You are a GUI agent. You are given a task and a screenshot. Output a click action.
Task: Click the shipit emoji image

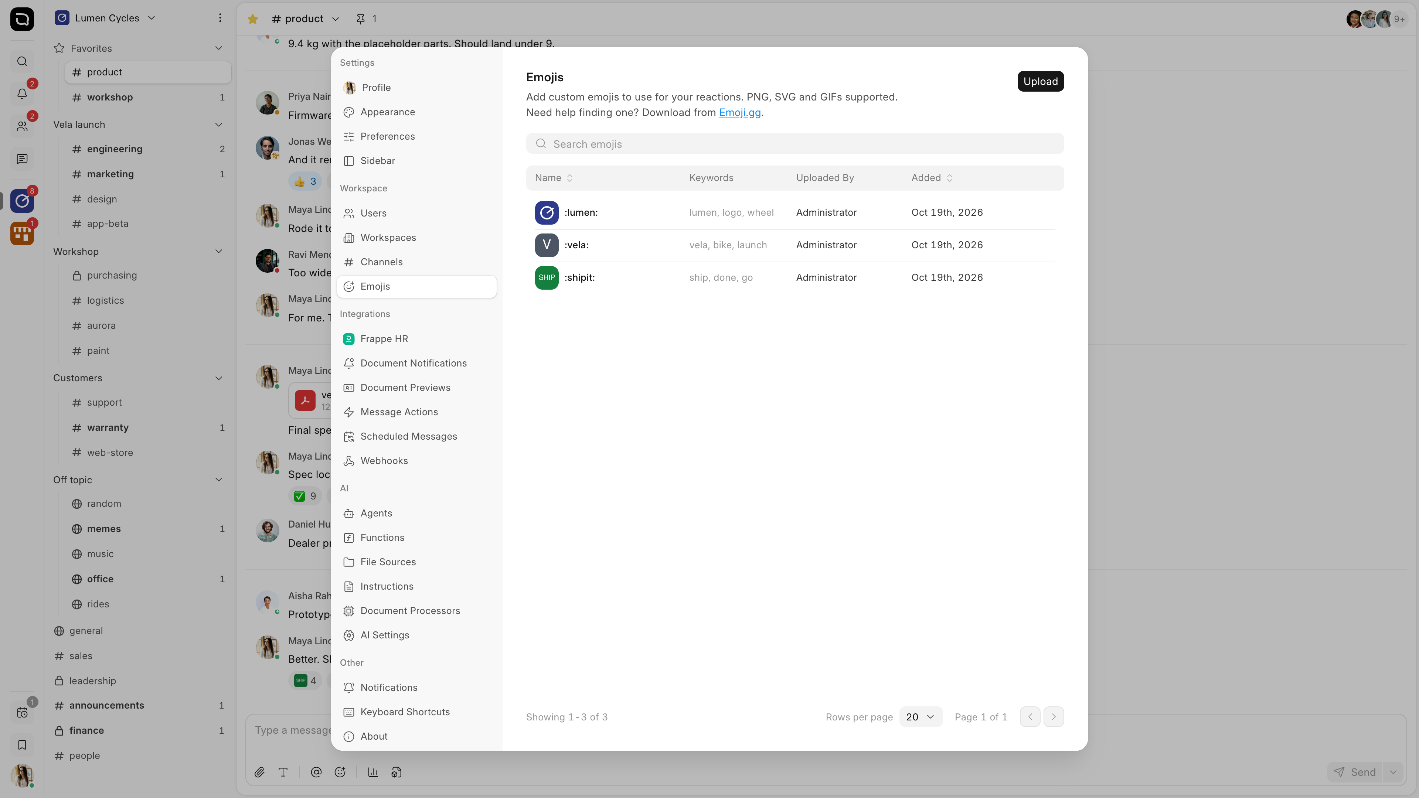[x=547, y=277]
